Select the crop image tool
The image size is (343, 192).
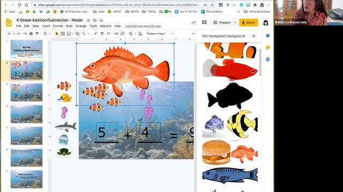(x=131, y=34)
